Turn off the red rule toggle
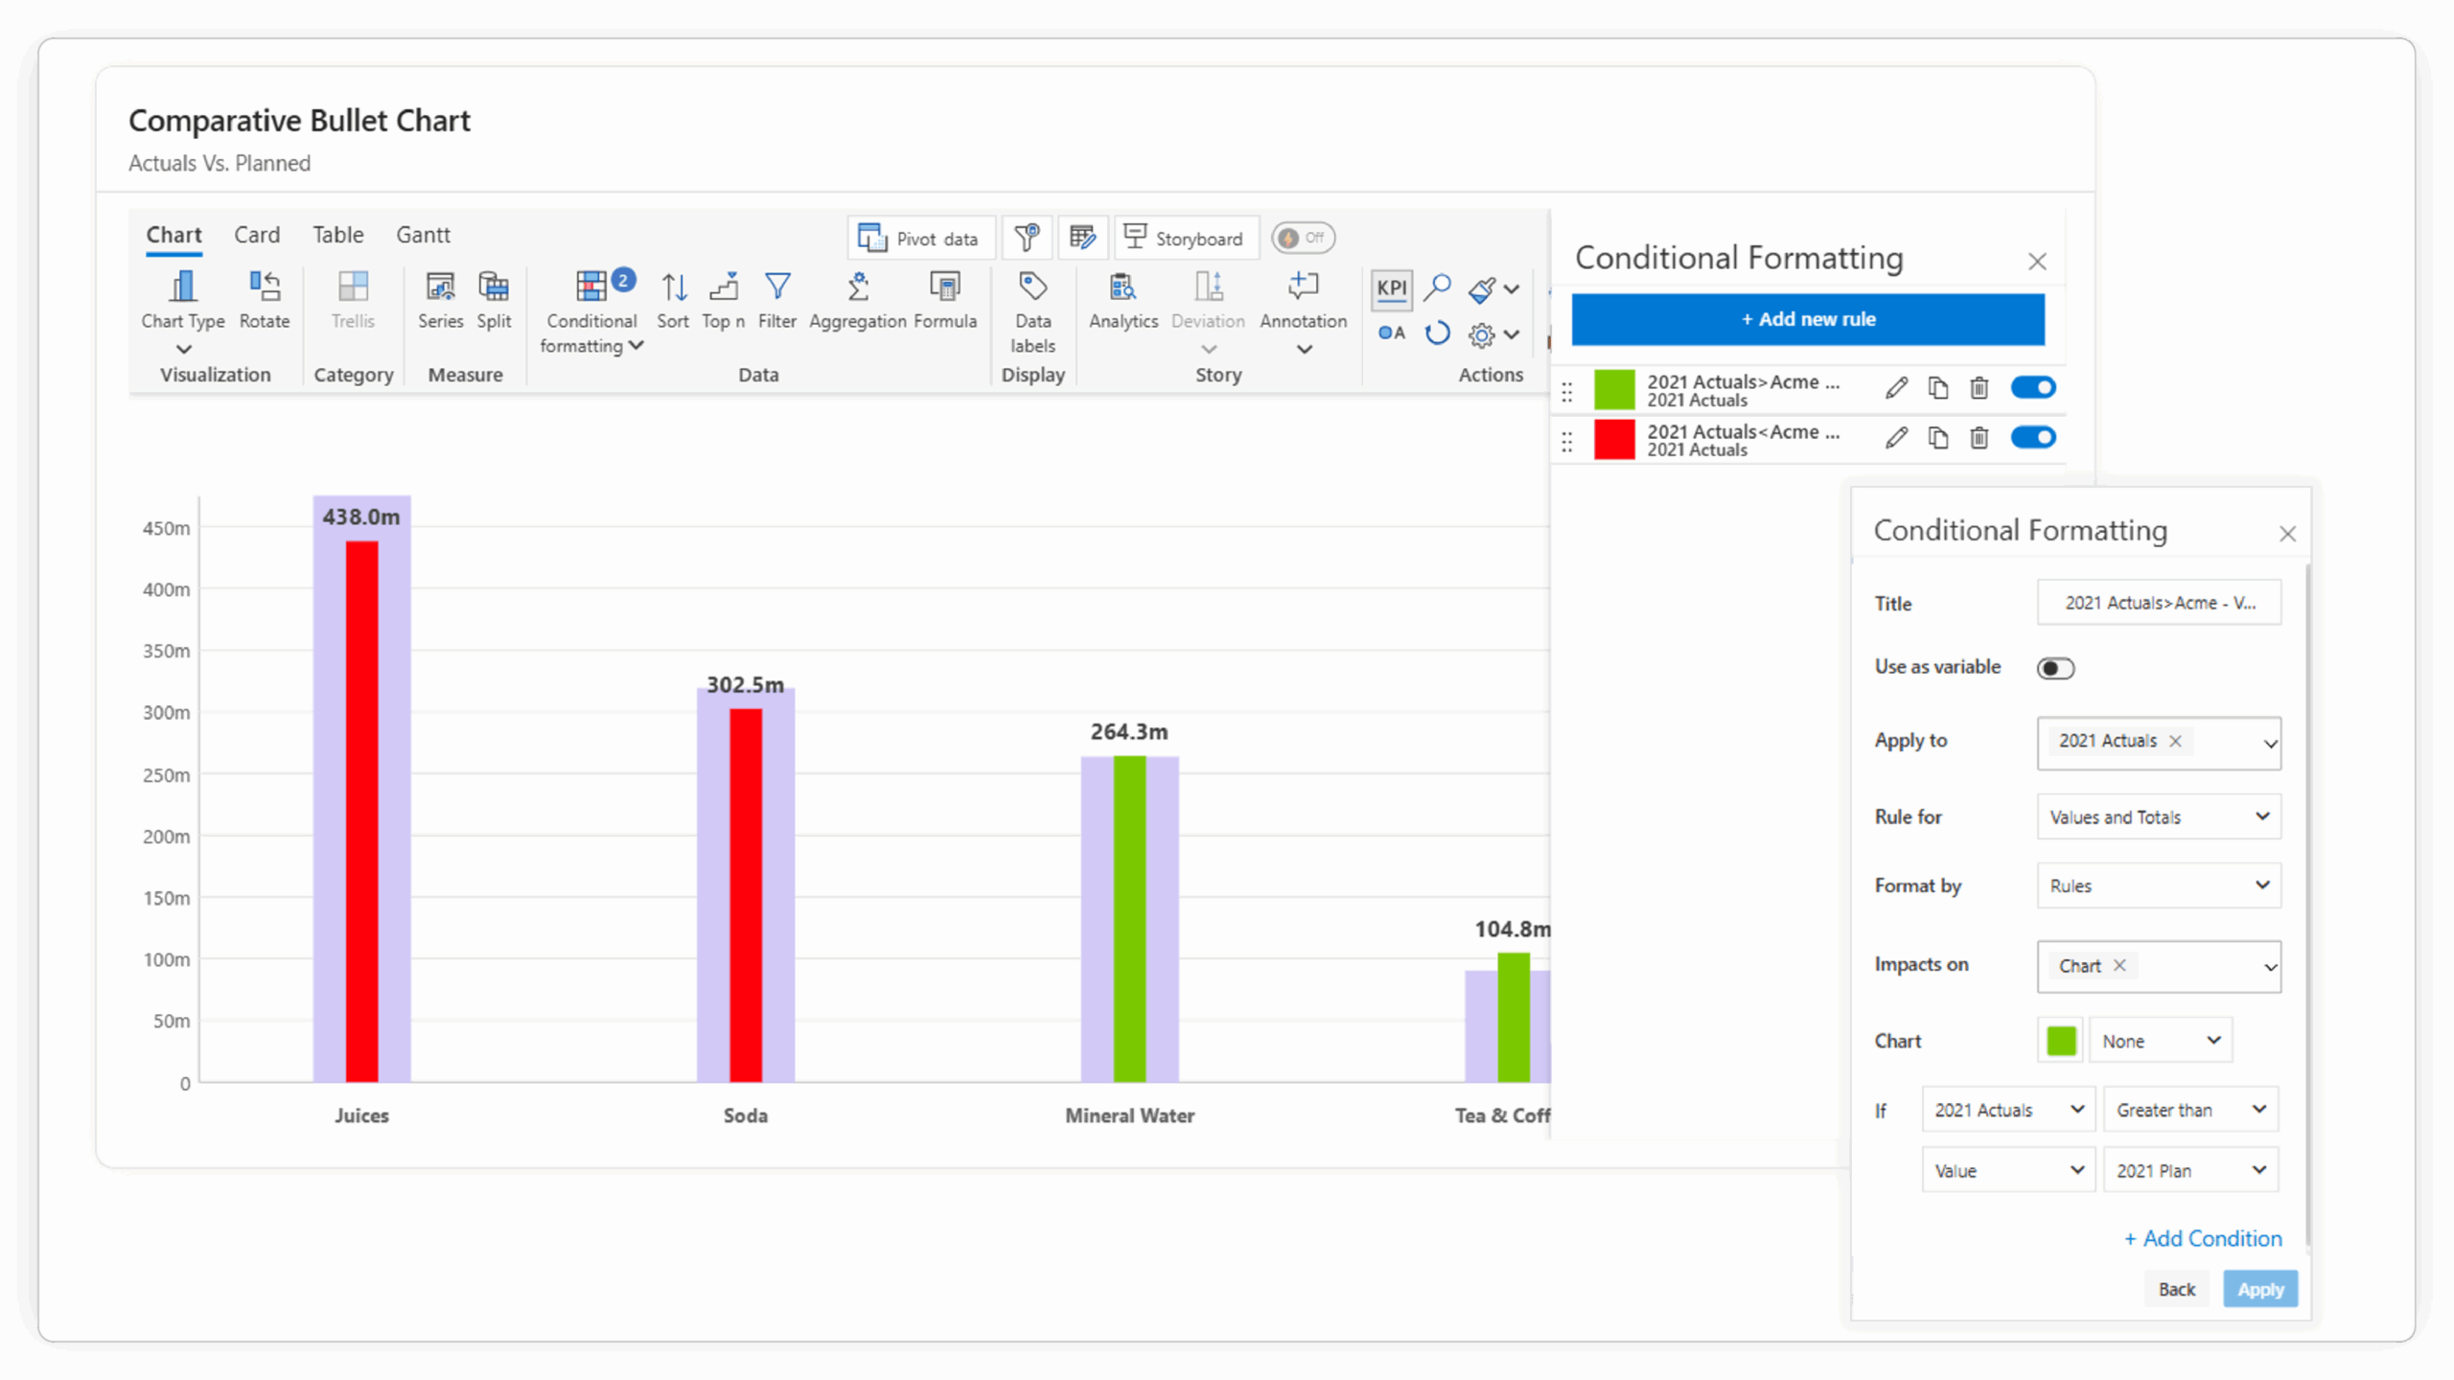 click(2032, 438)
